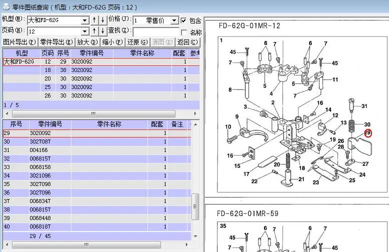Click the 缩小 zoom out button
The width and height of the screenshot is (389, 252).
[112, 42]
